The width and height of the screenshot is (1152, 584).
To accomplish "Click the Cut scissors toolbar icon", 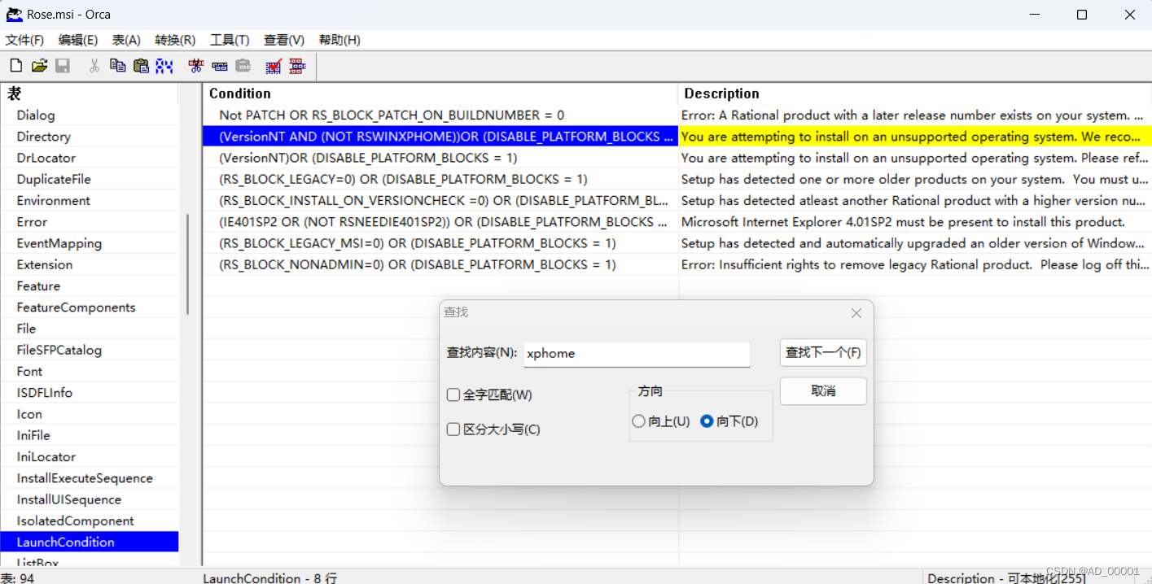I will [x=94, y=66].
